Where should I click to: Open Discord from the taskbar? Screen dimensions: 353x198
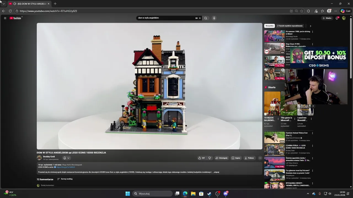[x=226, y=194]
